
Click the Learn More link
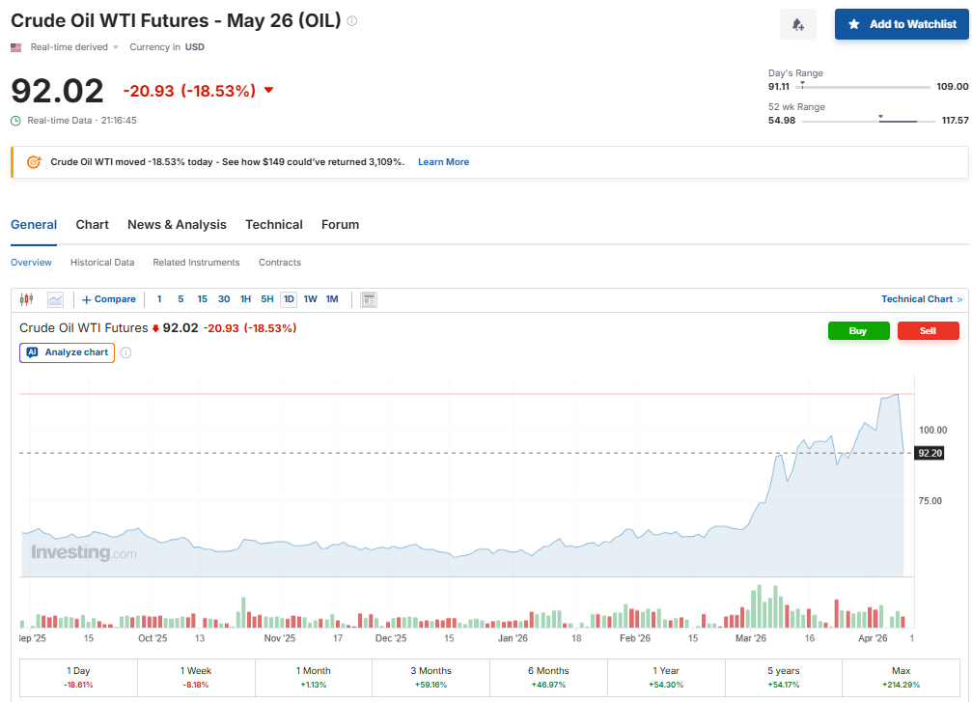click(443, 162)
